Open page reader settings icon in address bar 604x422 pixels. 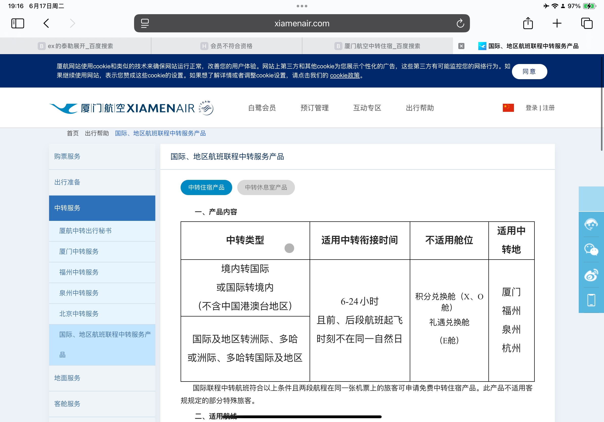[x=145, y=24]
